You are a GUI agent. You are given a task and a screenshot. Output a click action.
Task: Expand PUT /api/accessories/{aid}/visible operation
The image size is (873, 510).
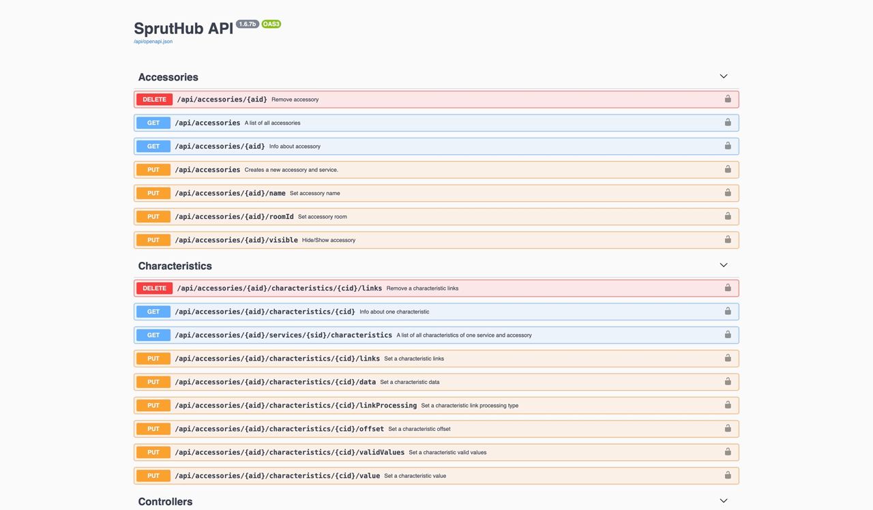(x=436, y=240)
